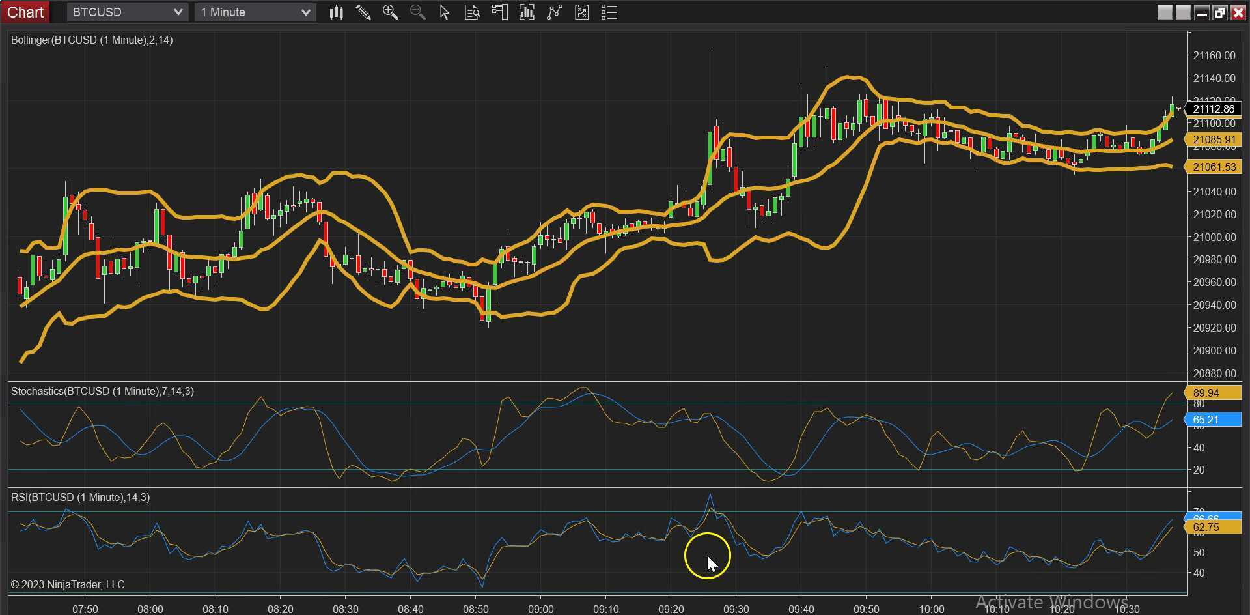The width and height of the screenshot is (1250, 615).
Task: Open the indicators bar-graph icon
Action: pyautogui.click(x=527, y=12)
